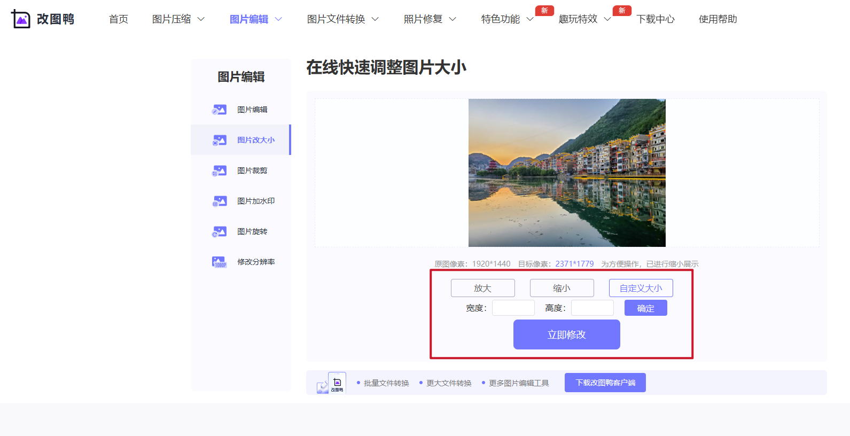Click the 图片编辑 sidebar icon
The height and width of the screenshot is (436, 850).
pos(219,110)
